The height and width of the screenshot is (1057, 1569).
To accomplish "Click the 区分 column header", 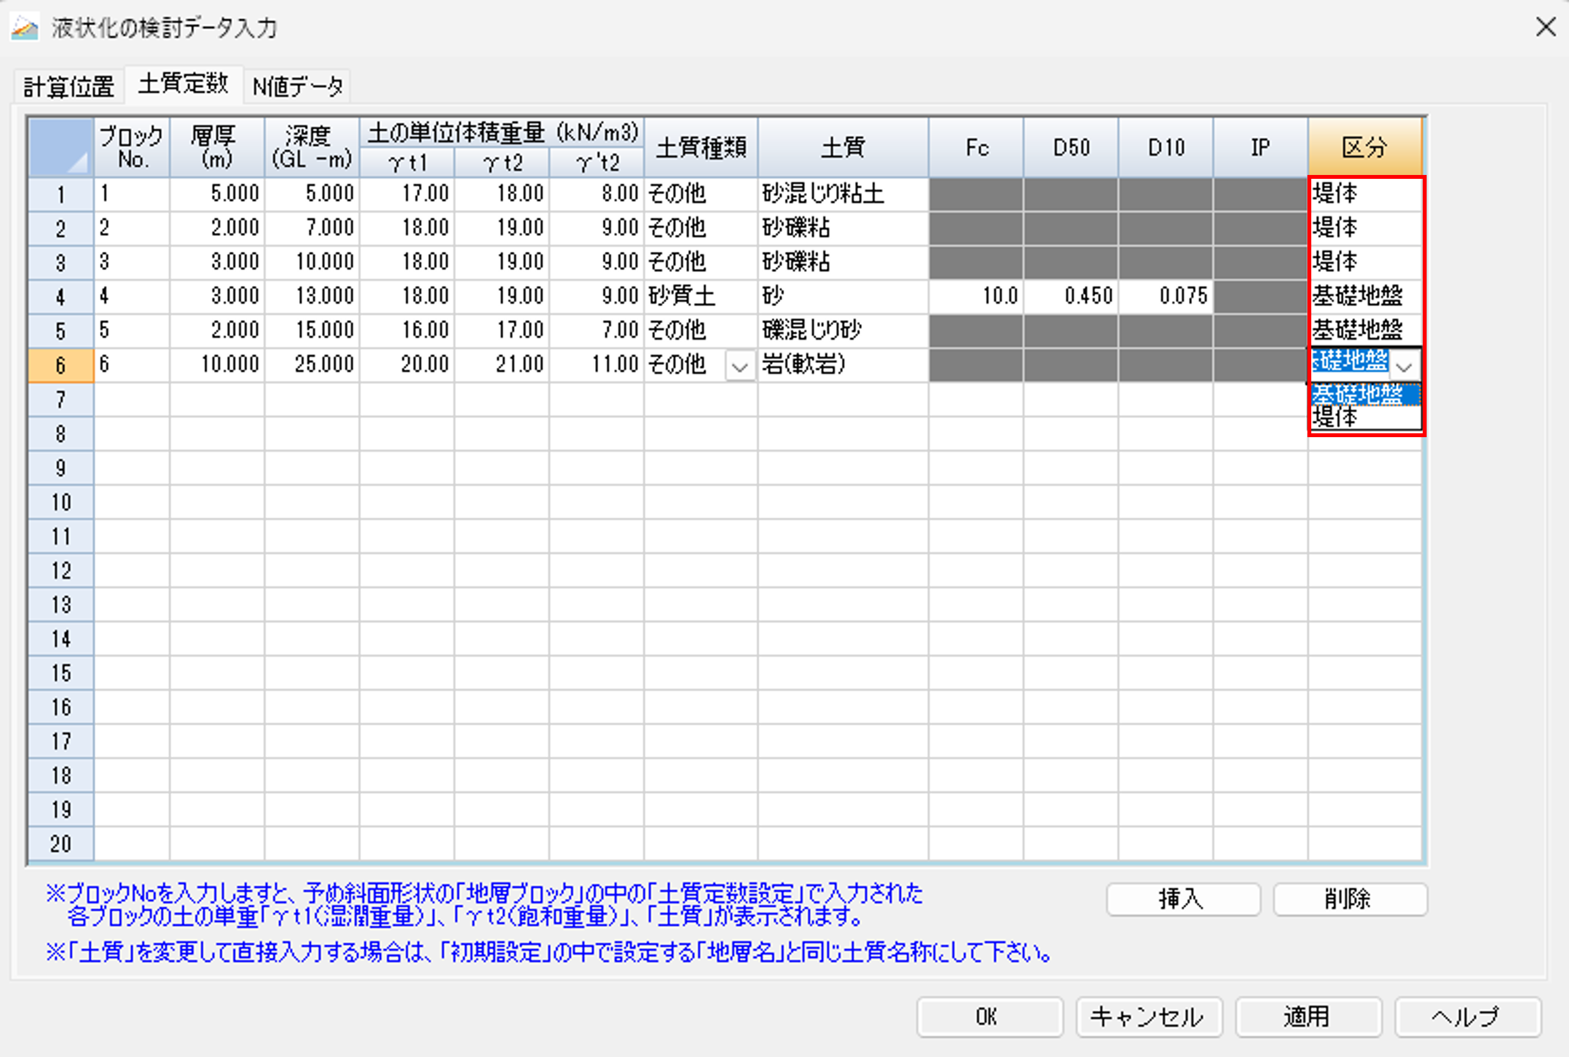I will click(x=1364, y=147).
